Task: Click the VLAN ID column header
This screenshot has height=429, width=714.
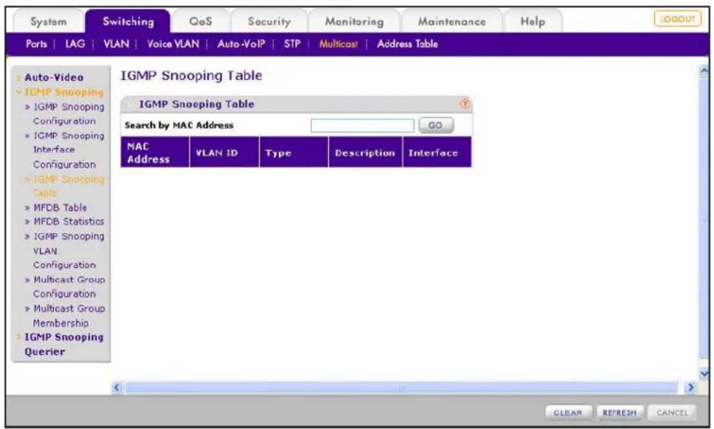Action: [x=224, y=152]
